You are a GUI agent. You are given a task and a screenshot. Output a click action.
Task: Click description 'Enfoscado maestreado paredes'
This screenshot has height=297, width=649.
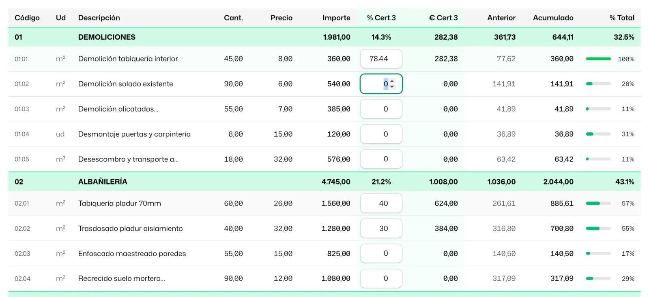click(x=132, y=253)
